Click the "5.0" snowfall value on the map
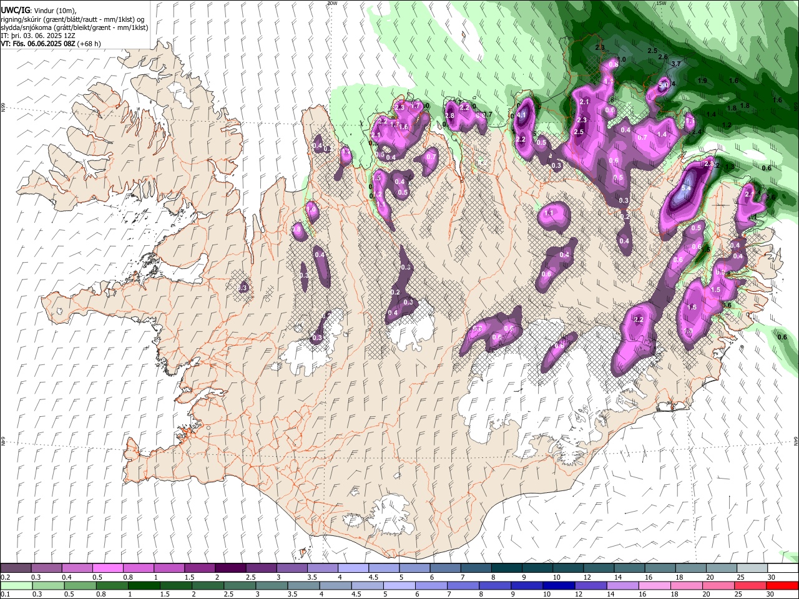The image size is (799, 599). 664,85
